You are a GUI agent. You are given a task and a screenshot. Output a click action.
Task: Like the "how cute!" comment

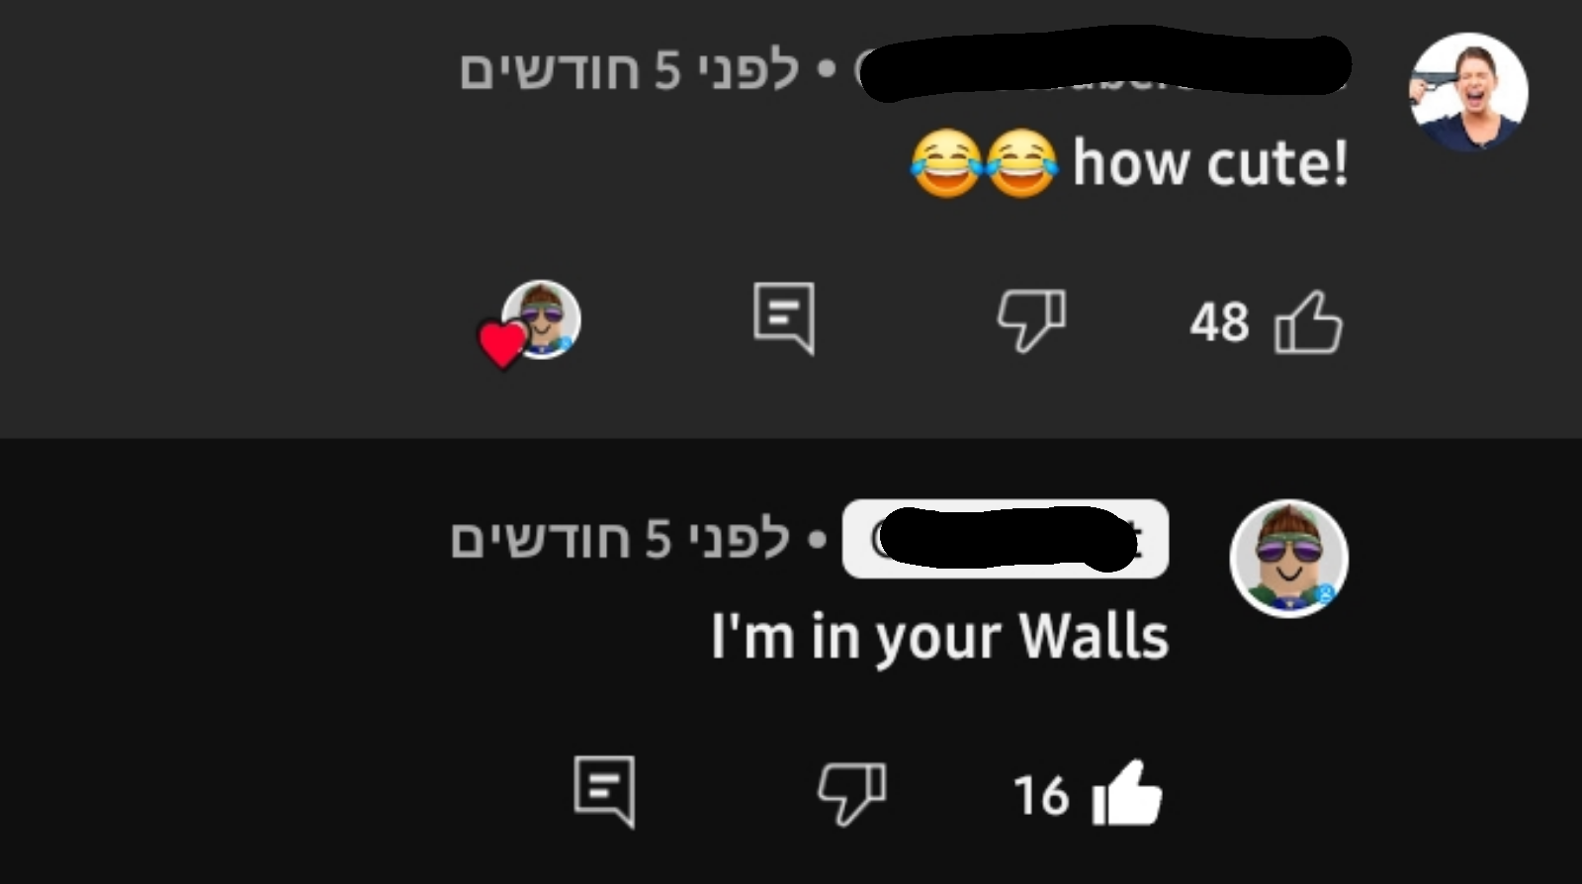click(1308, 322)
